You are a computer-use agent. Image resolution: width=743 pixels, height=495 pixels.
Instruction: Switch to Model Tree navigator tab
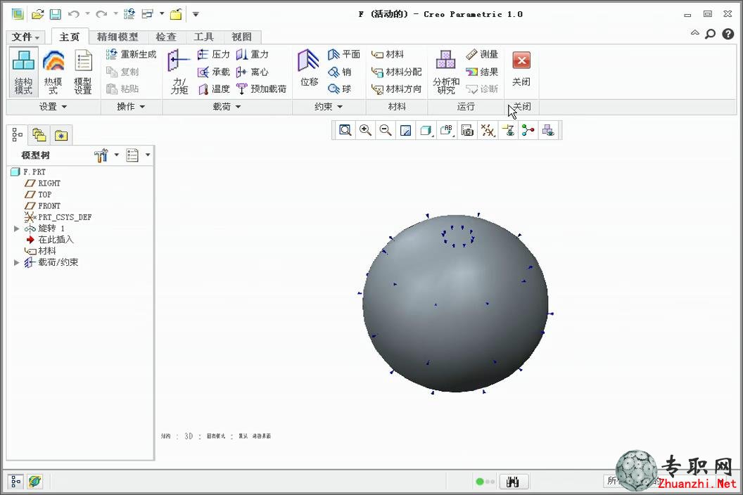click(x=18, y=135)
